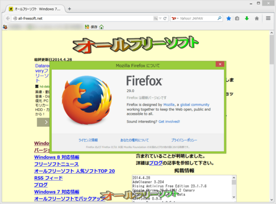Screen dimensions: 276x204
Task: Click the ブログ link in the notice text
Action: pyautogui.click(x=156, y=163)
